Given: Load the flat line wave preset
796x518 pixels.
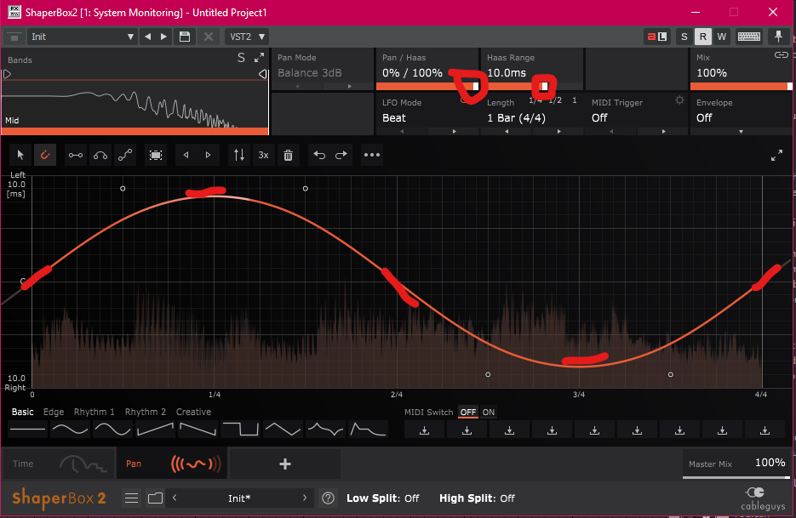Looking at the screenshot, I should [x=27, y=430].
